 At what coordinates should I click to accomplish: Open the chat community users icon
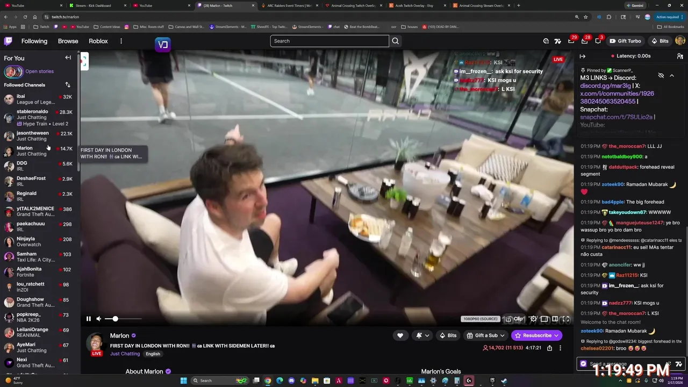coord(680,56)
